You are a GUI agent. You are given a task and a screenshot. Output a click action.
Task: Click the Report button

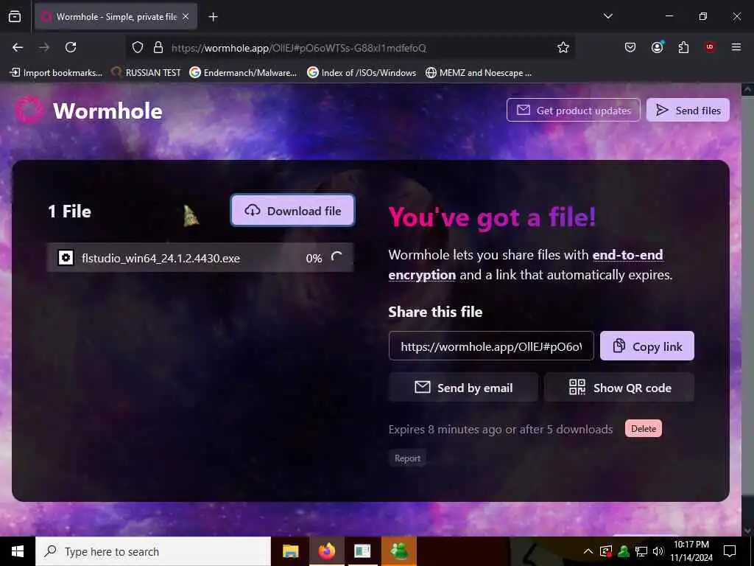click(407, 458)
